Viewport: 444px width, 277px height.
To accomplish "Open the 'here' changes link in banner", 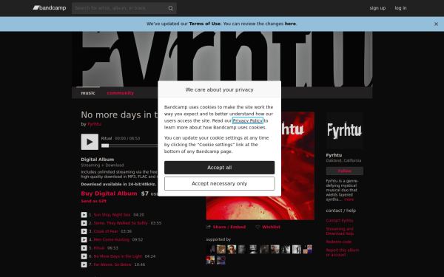I will (290, 24).
